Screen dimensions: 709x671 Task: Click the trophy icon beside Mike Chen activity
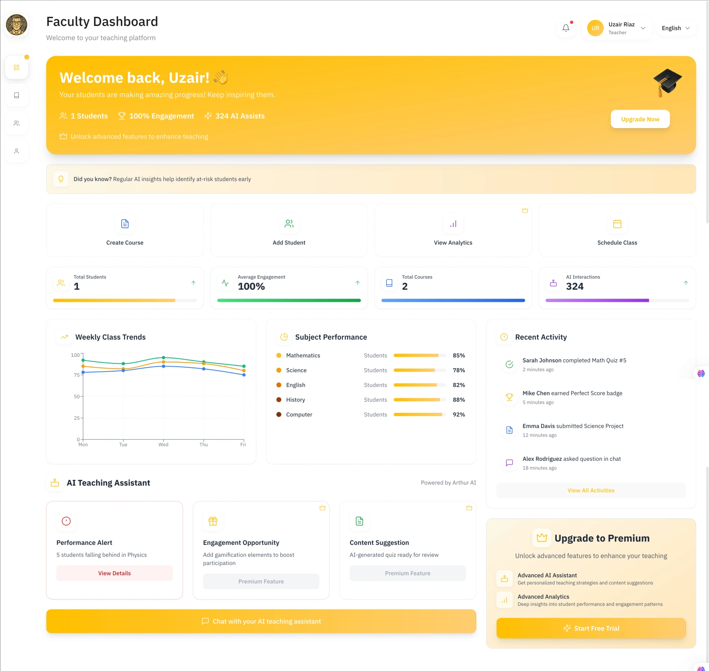(509, 397)
